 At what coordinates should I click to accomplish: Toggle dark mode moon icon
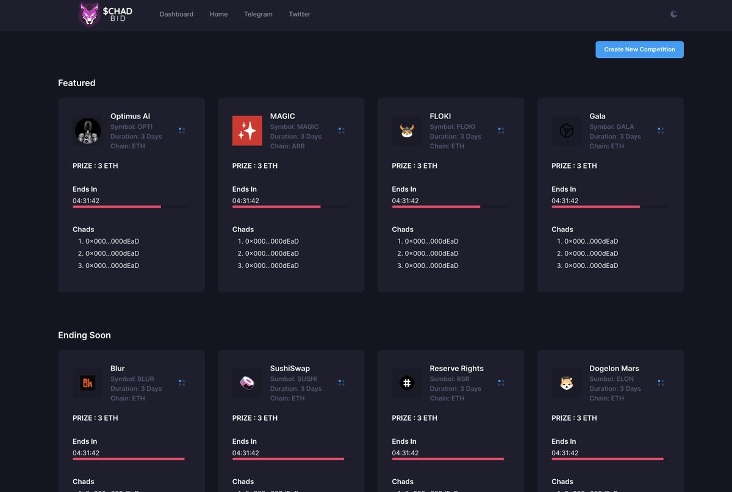[674, 14]
